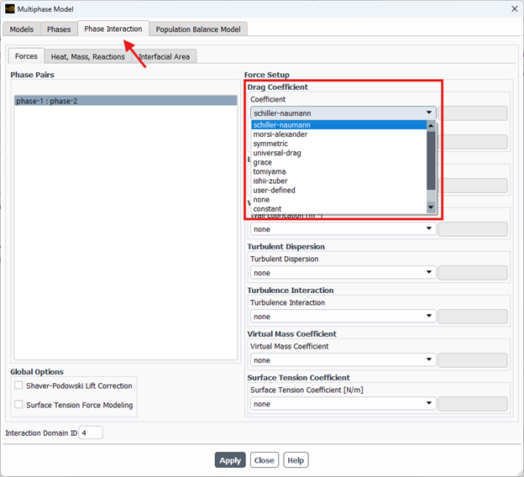524x477 pixels.
Task: Click the Interaction Domain ID field
Action: pyautogui.click(x=91, y=432)
